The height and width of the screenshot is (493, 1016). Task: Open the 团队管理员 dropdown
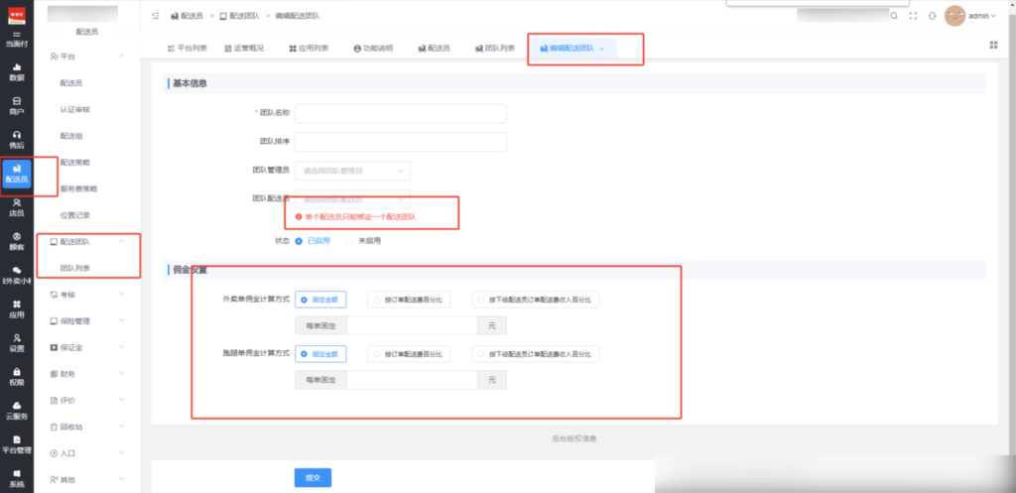tap(352, 171)
